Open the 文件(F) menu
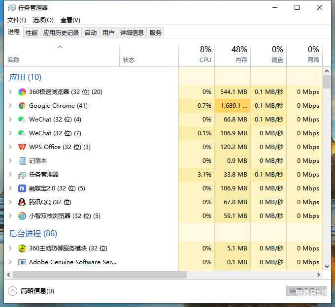Screen dimensions: 335x307 point(17,20)
